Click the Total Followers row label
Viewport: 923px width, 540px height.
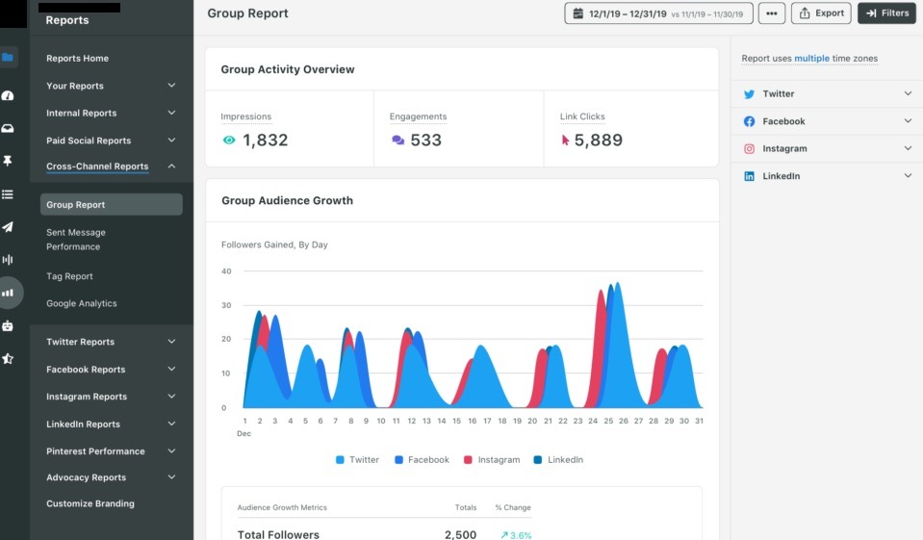coord(278,534)
